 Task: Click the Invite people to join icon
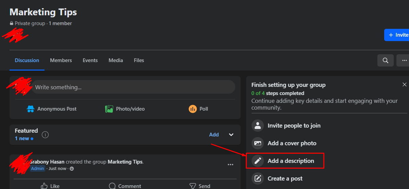[x=258, y=126]
